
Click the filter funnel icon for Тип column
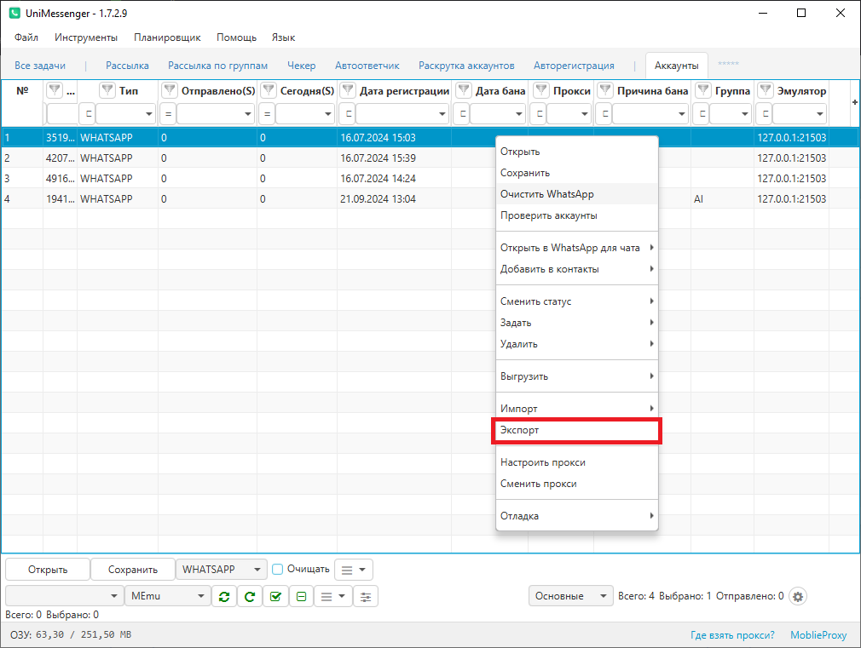click(x=107, y=91)
